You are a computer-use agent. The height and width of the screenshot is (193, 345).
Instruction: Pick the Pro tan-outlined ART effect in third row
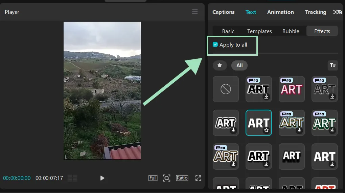(x=226, y=157)
